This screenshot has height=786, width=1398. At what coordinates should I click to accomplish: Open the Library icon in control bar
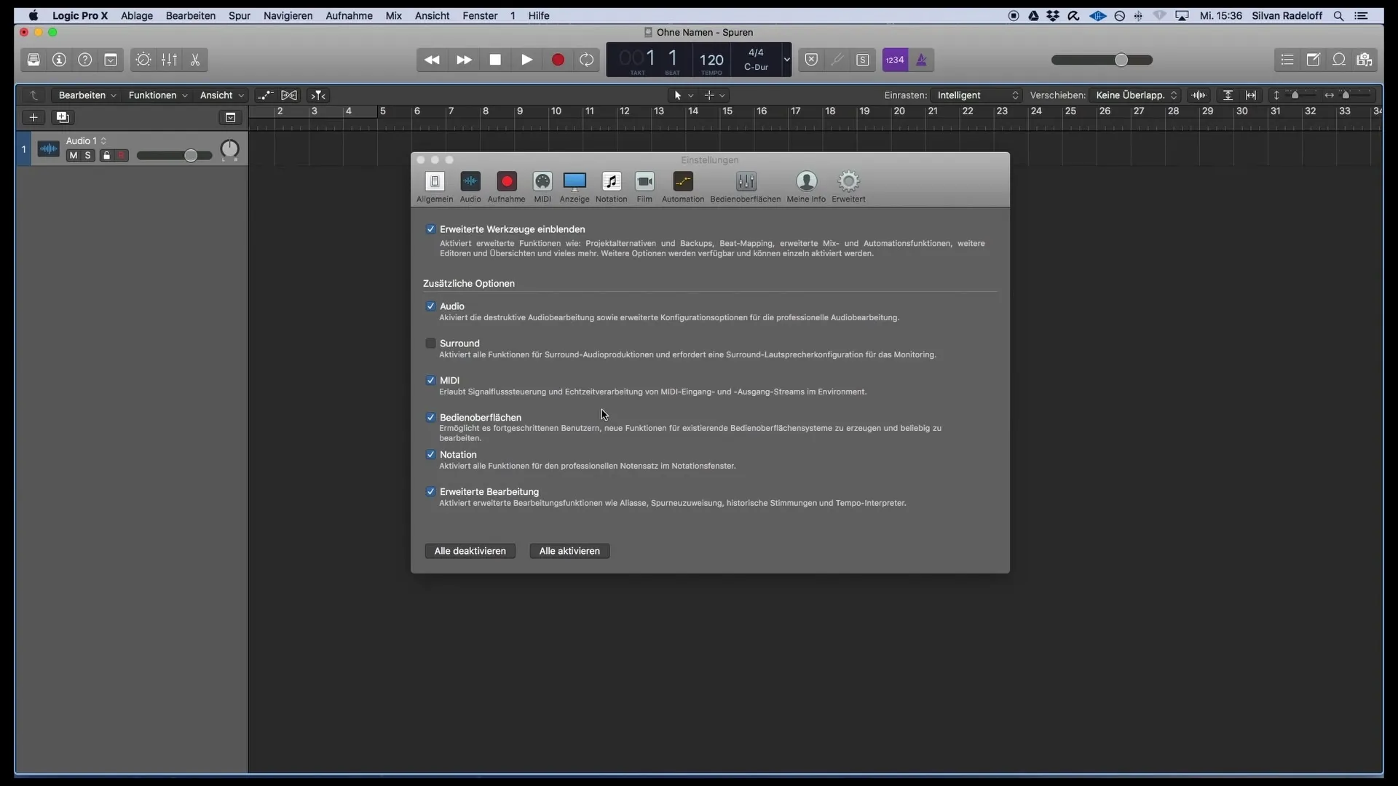[x=33, y=60]
